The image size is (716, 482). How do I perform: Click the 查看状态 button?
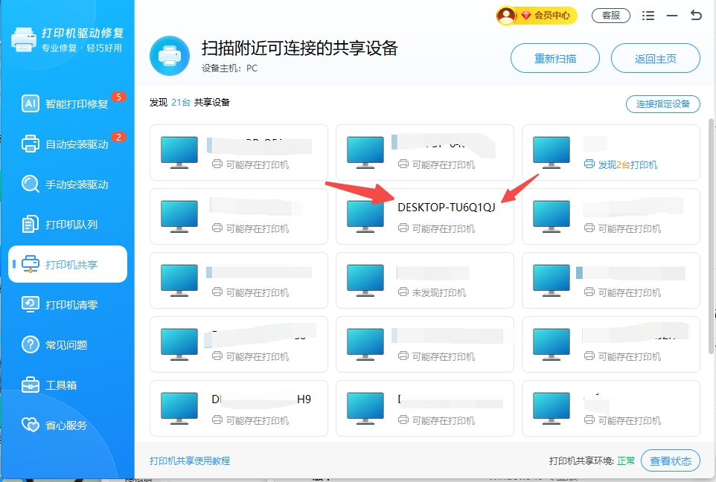[670, 461]
